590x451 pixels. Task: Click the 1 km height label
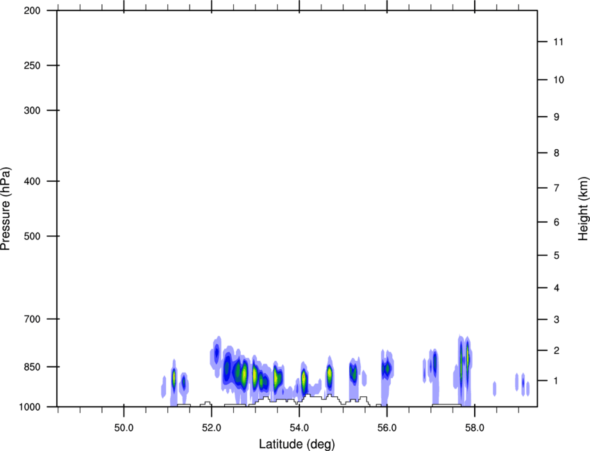[x=556, y=381]
